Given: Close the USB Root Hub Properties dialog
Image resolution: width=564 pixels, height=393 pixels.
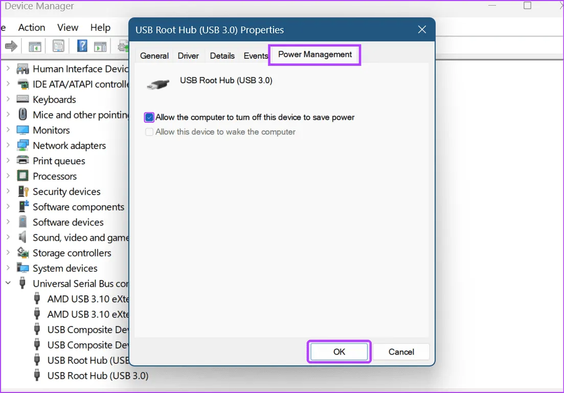Looking at the screenshot, I should (x=422, y=30).
